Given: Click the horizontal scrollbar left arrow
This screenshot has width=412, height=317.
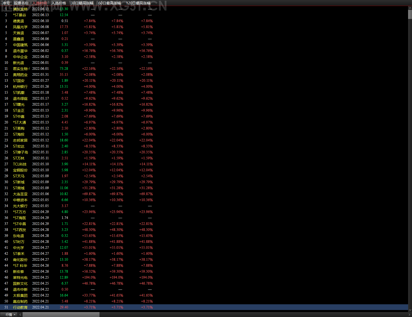Looking at the screenshot, I should (x=20, y=314).
